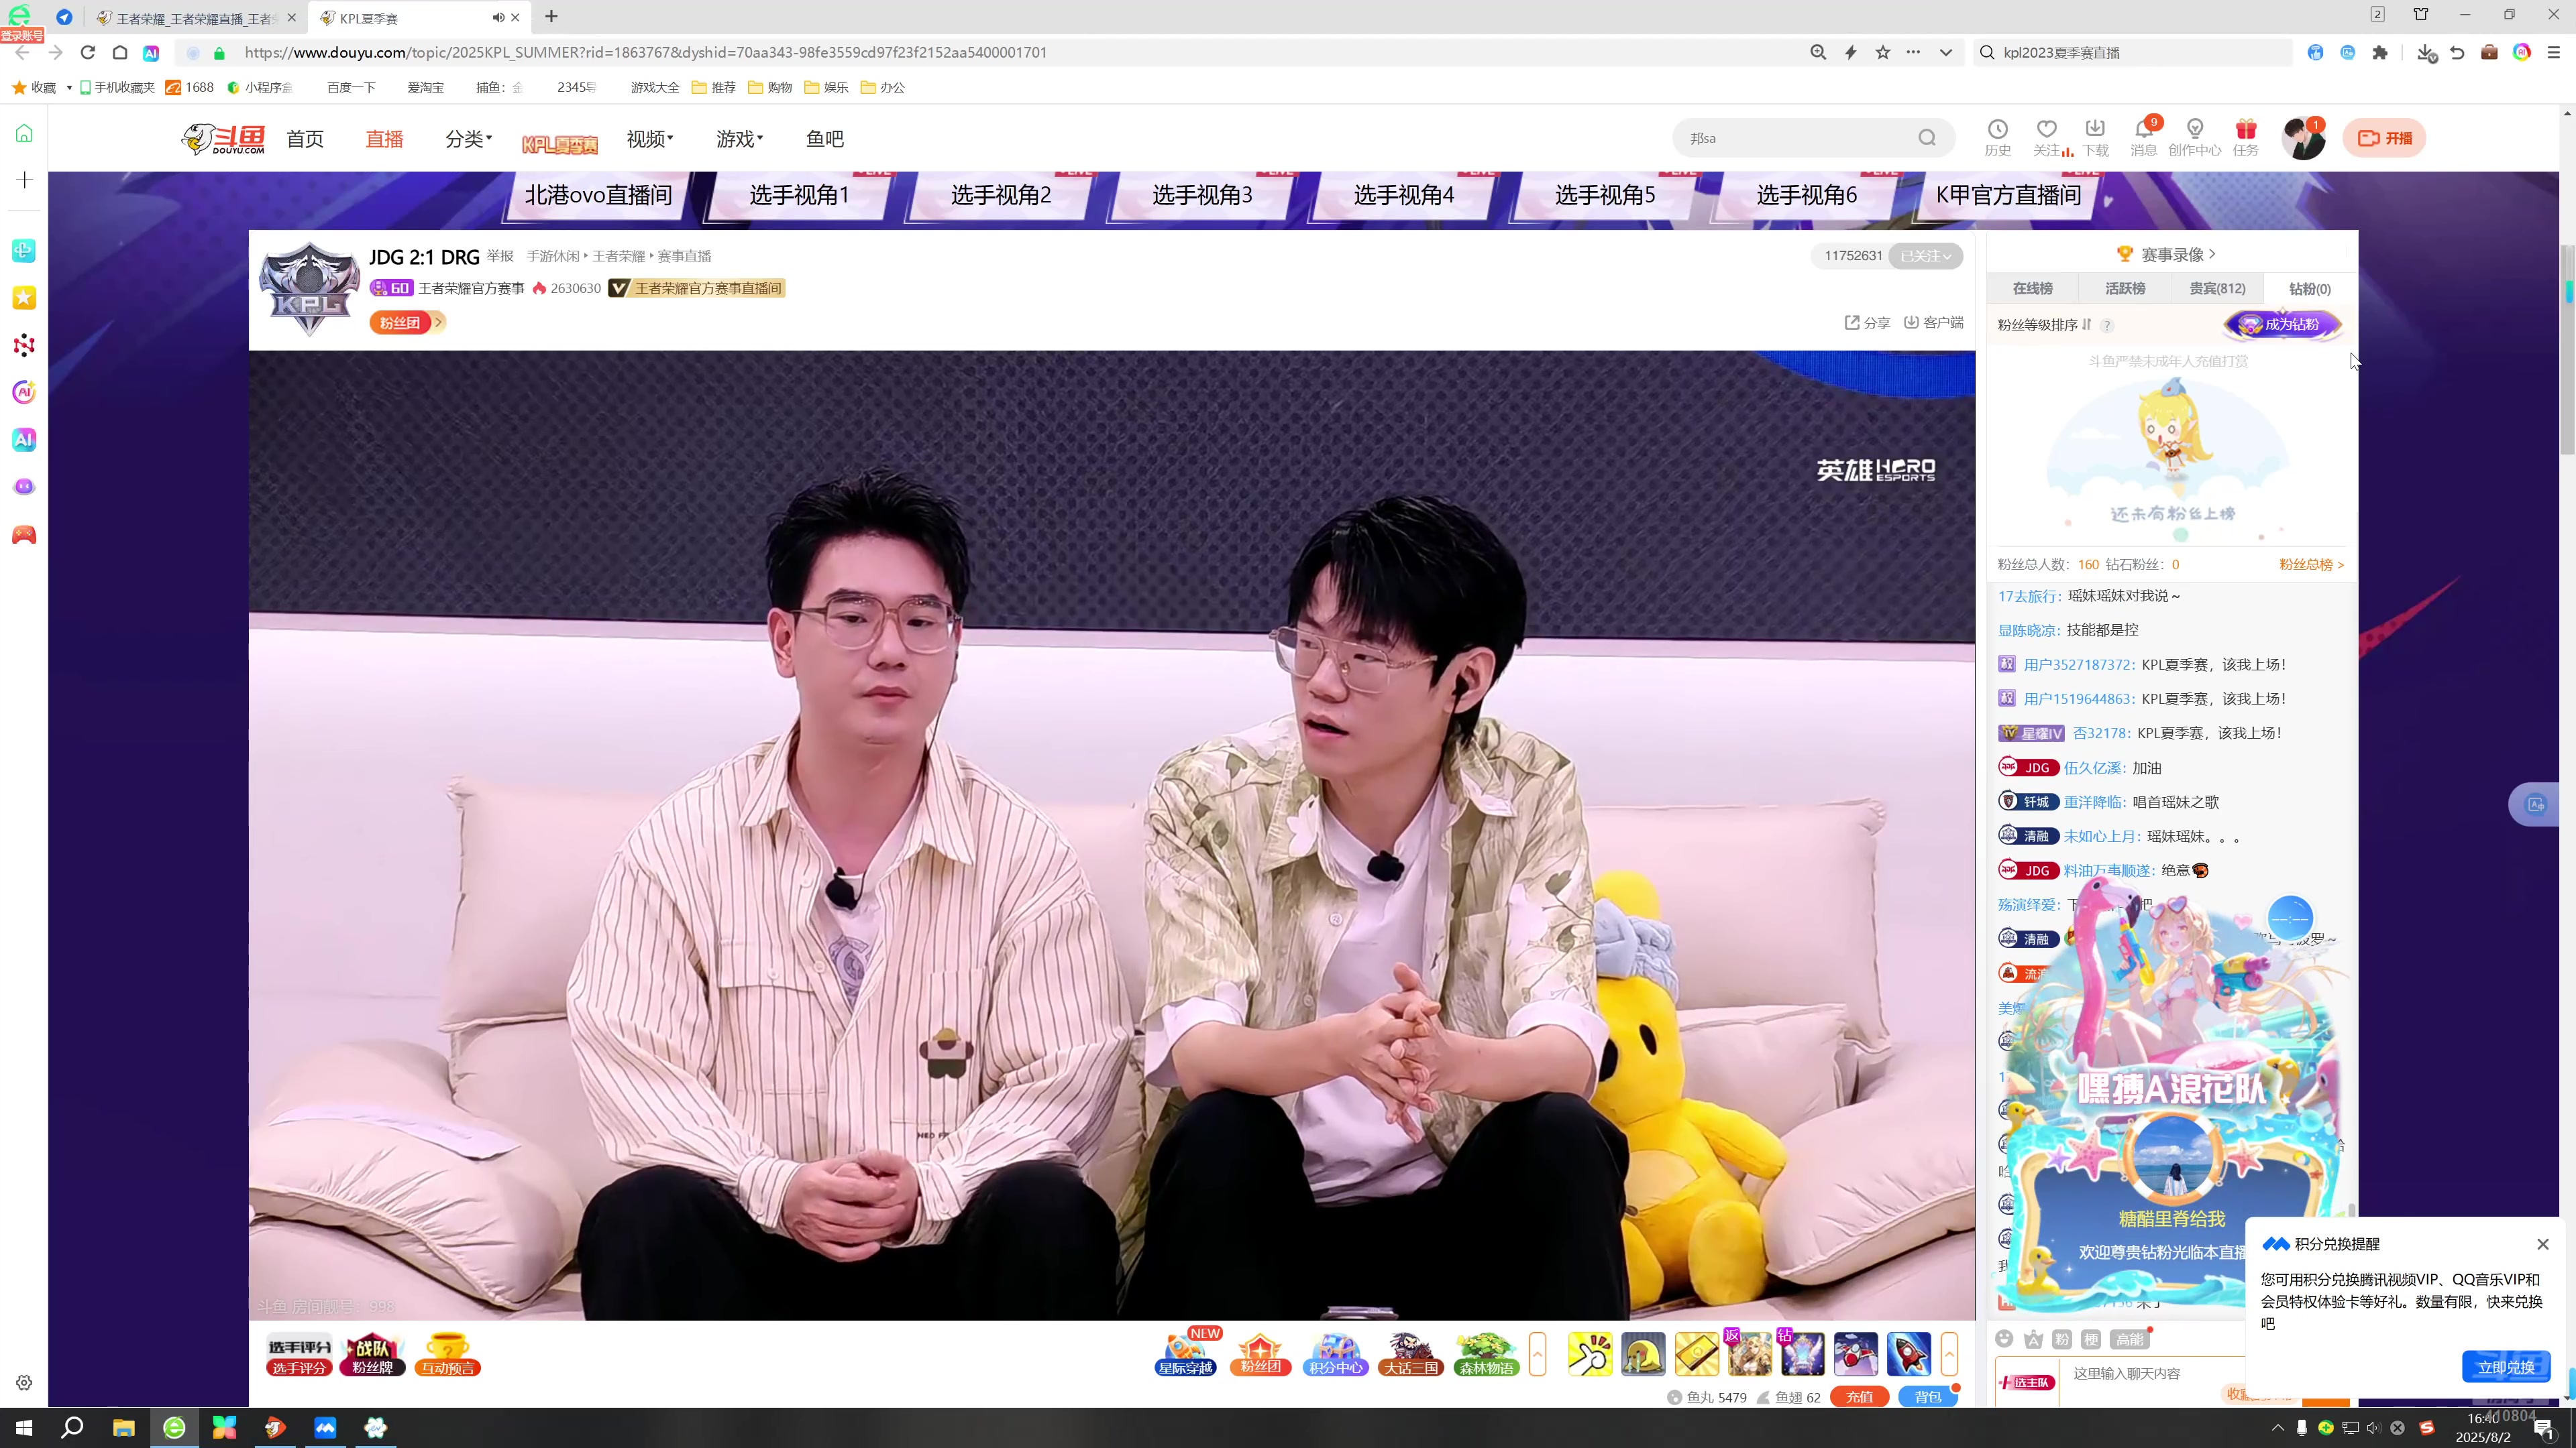This screenshot has height=1448, width=2576.
Task: Click the 举报 report link
Action: pyautogui.click(x=500, y=256)
